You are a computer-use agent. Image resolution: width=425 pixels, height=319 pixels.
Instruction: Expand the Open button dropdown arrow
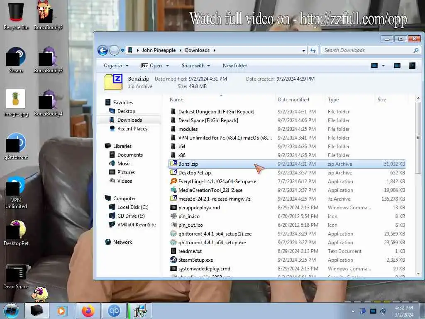pos(168,66)
